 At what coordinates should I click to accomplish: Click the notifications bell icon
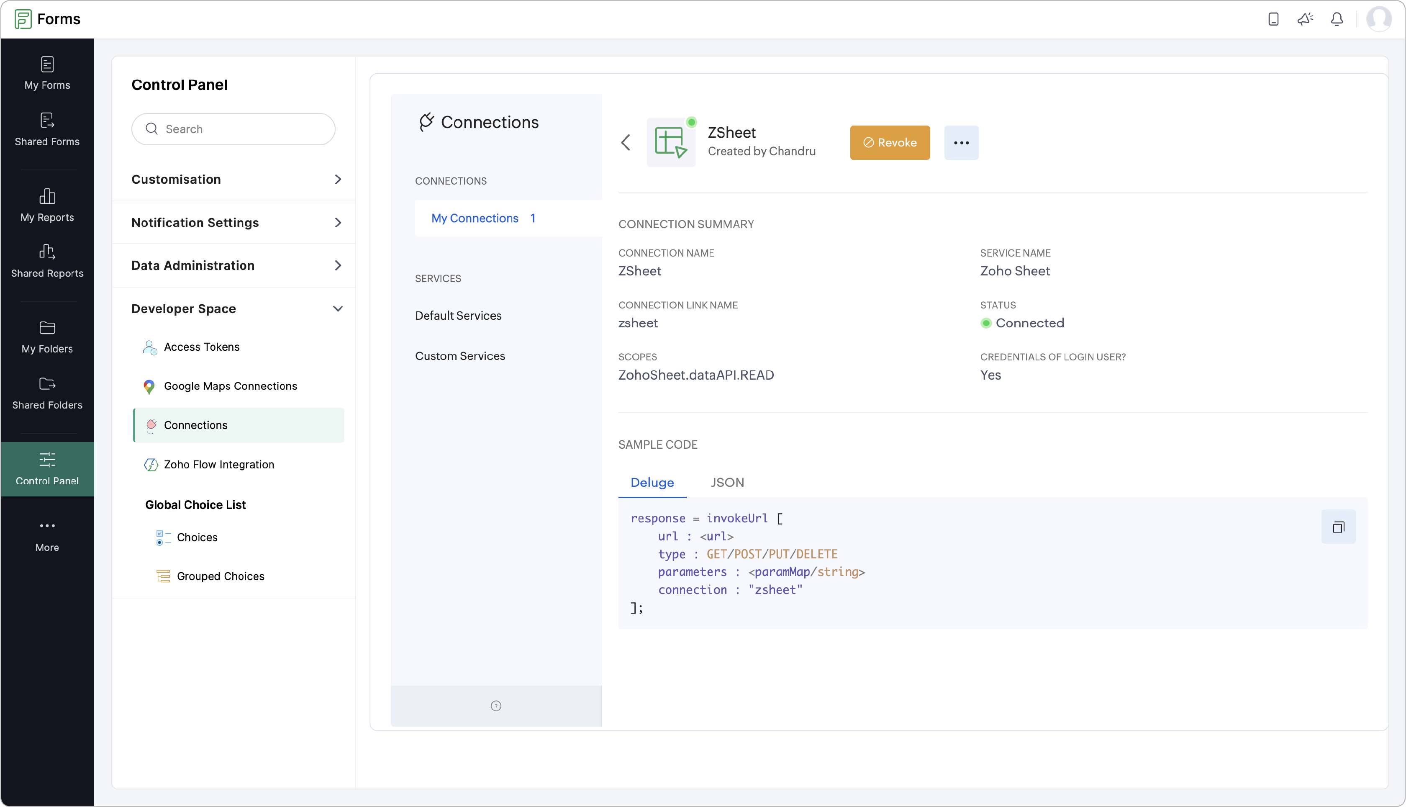click(x=1336, y=19)
